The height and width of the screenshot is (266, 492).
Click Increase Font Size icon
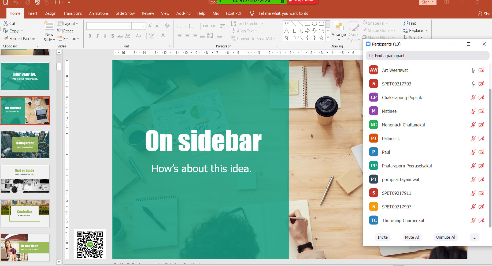click(150, 26)
